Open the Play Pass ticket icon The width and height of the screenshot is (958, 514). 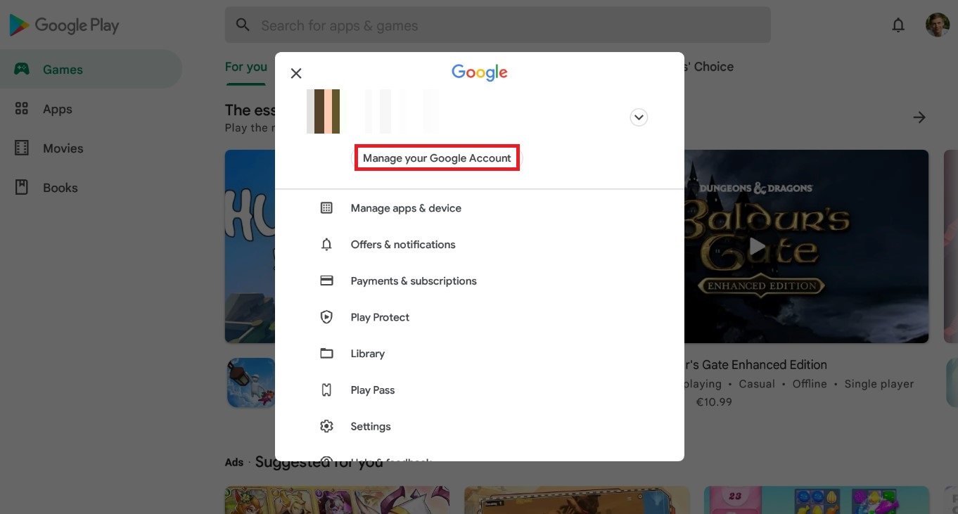[x=326, y=390]
